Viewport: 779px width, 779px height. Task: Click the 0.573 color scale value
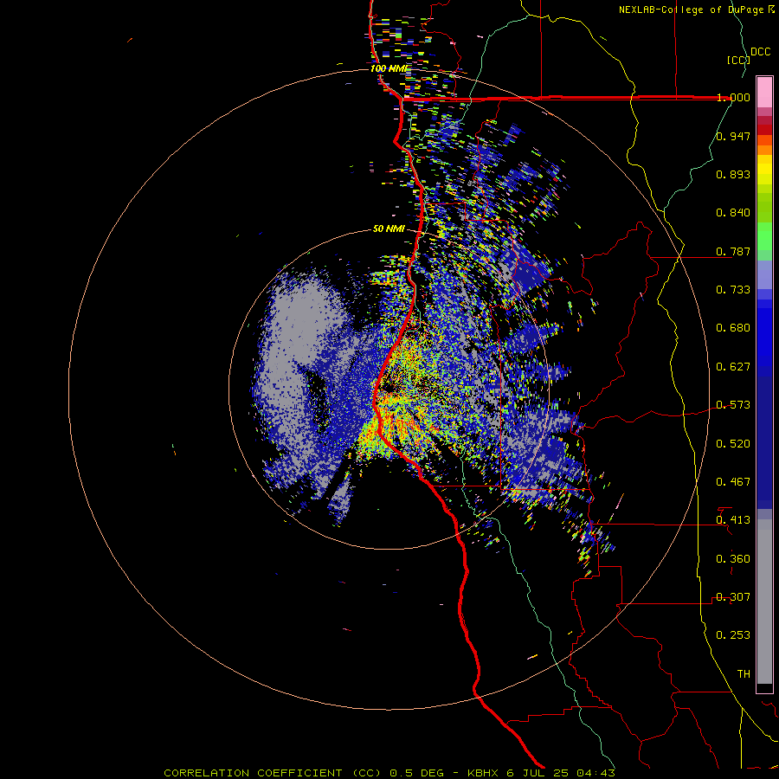(x=733, y=405)
